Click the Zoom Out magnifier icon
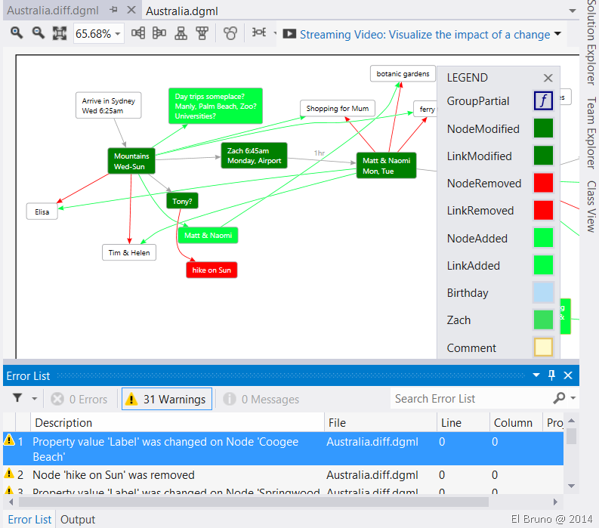599x528 pixels. pyautogui.click(x=38, y=33)
